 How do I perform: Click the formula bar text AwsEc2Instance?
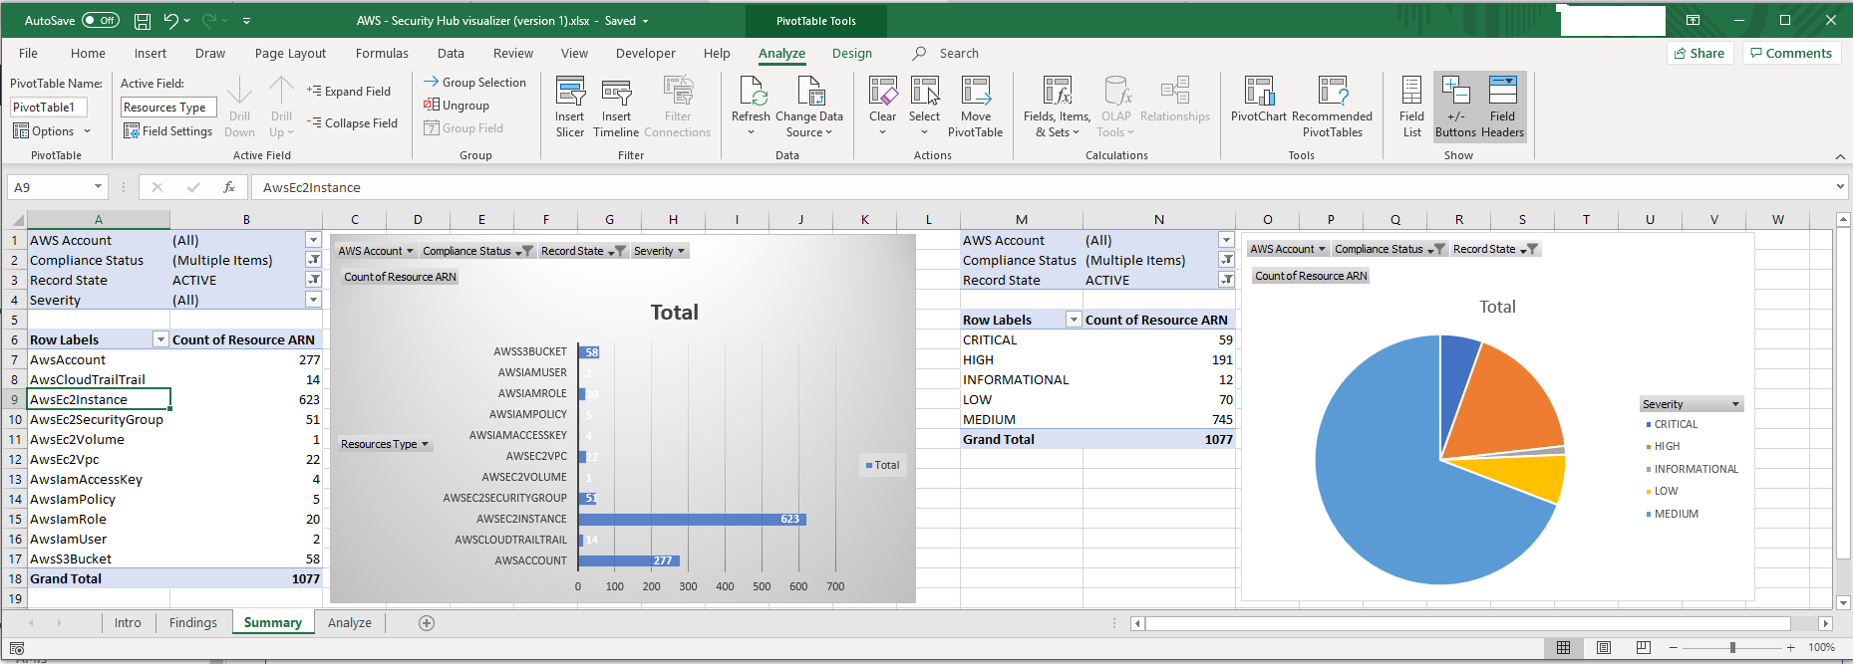click(x=312, y=187)
